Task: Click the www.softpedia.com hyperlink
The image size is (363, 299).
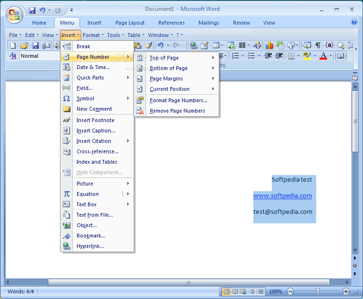Action: click(283, 195)
